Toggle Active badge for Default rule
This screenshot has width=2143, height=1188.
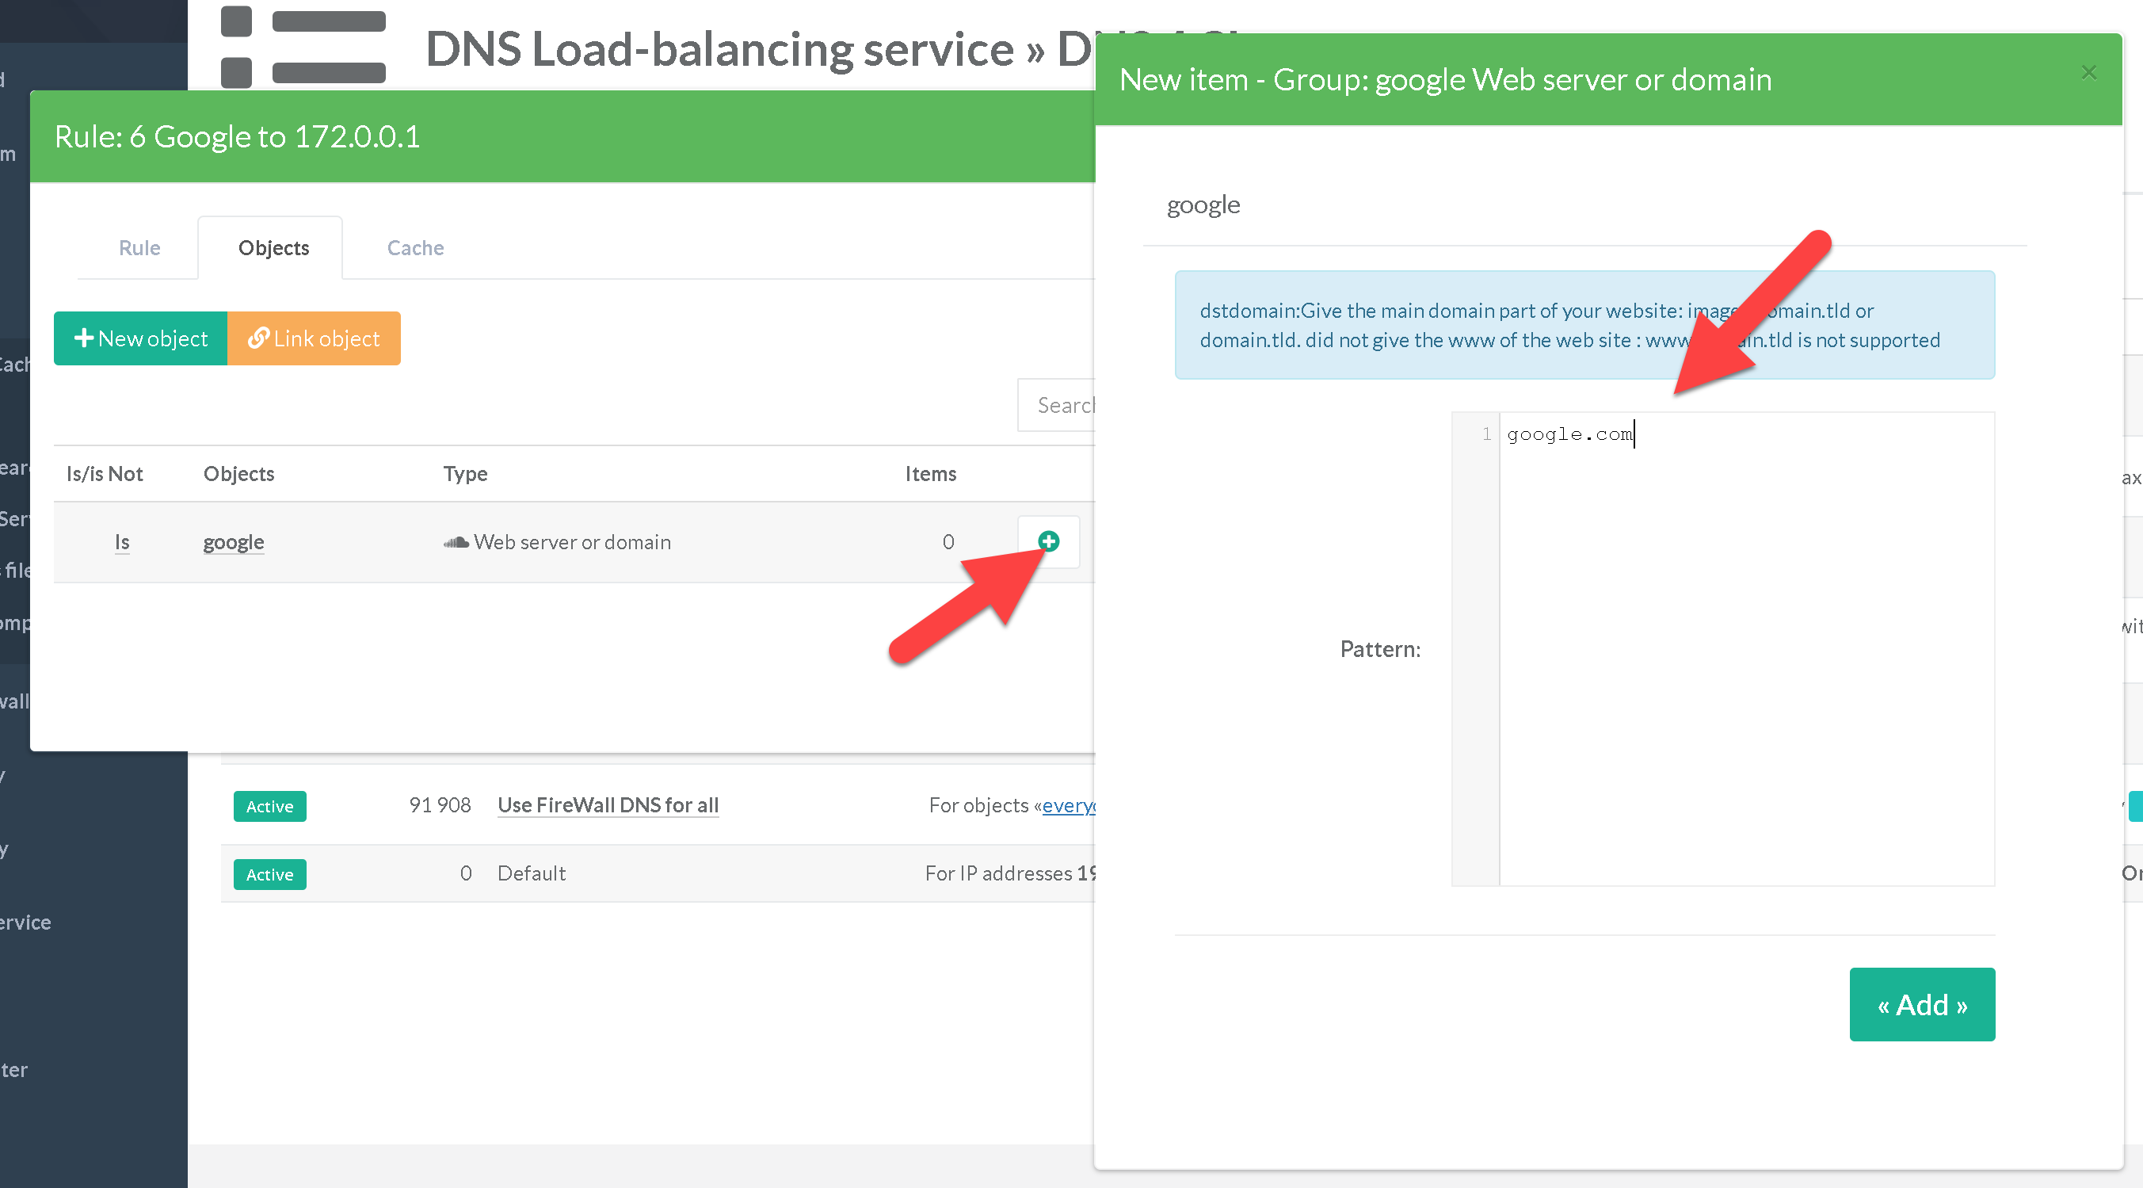269,874
